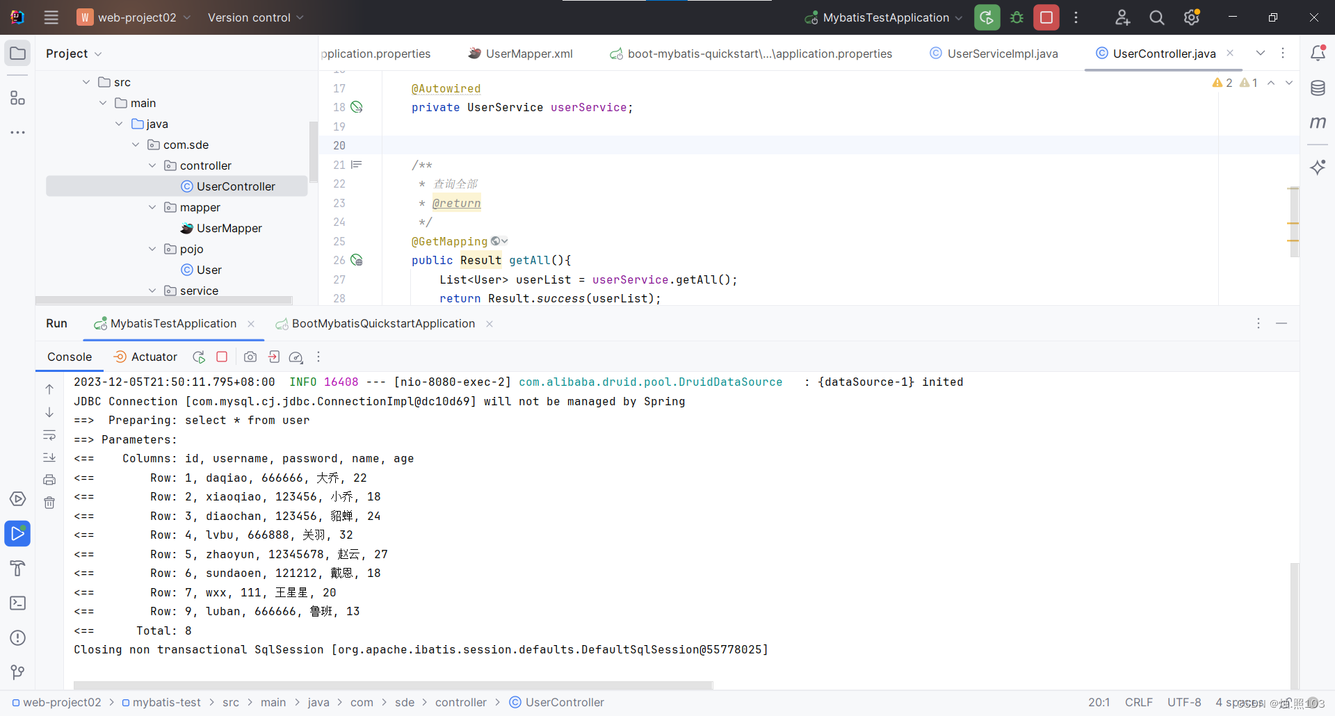
Task: Open web-project02 project dropdown
Action: coord(133,17)
